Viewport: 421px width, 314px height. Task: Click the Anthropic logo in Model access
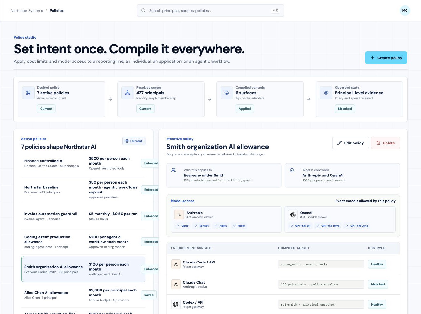coord(179,215)
